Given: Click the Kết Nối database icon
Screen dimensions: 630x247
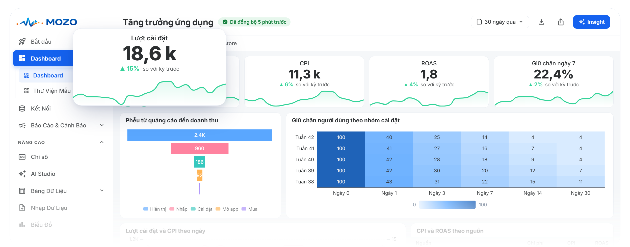Looking at the screenshot, I should [22, 108].
